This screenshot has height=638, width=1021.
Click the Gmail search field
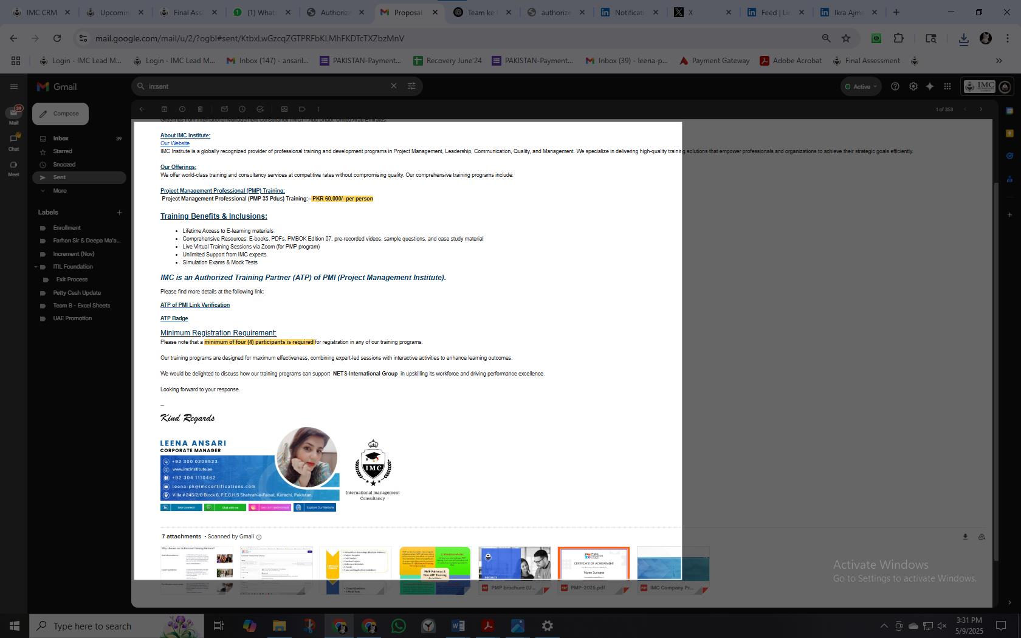coord(267,86)
